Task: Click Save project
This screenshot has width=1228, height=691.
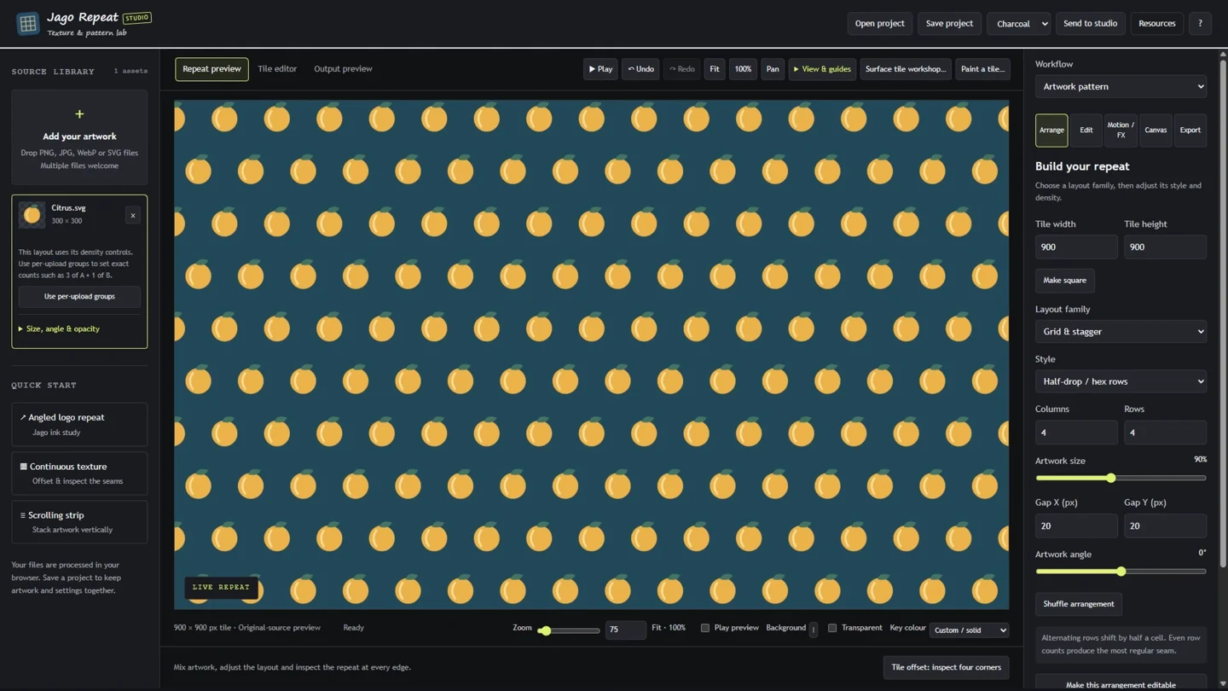Action: [949, 24]
